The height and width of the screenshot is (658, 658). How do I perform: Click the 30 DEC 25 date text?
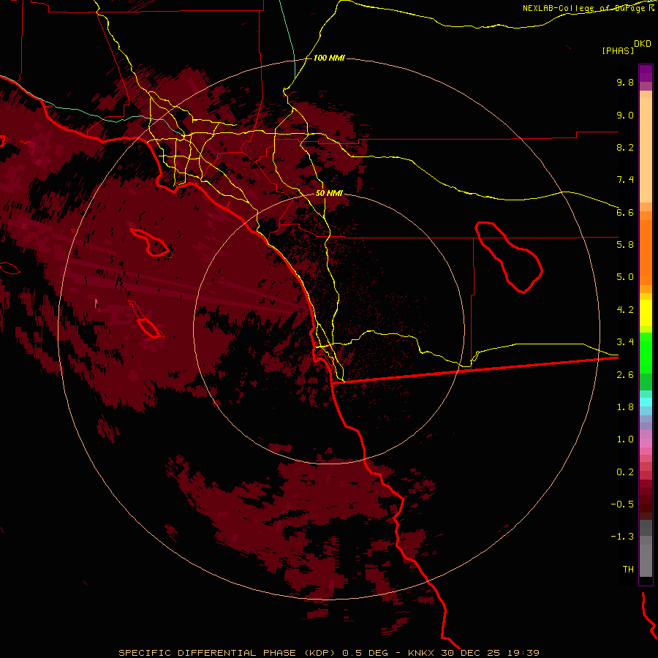pos(472,653)
